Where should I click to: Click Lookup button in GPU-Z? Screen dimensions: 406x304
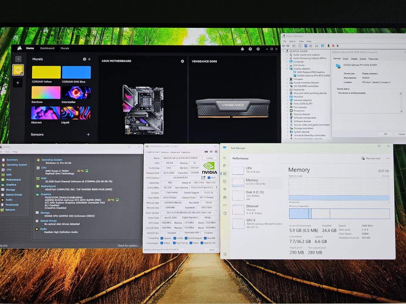pos(209,158)
